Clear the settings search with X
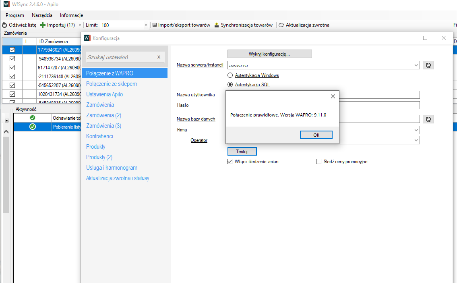 point(159,57)
